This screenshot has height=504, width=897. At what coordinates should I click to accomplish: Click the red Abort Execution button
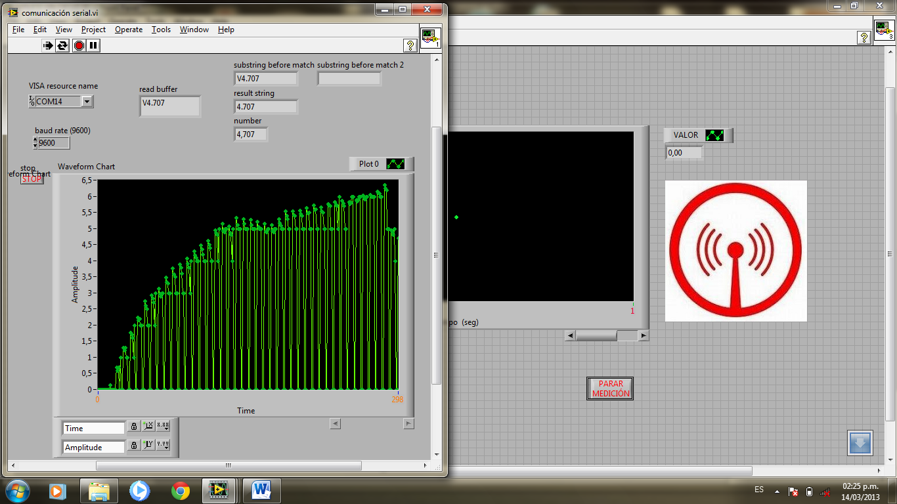(79, 45)
